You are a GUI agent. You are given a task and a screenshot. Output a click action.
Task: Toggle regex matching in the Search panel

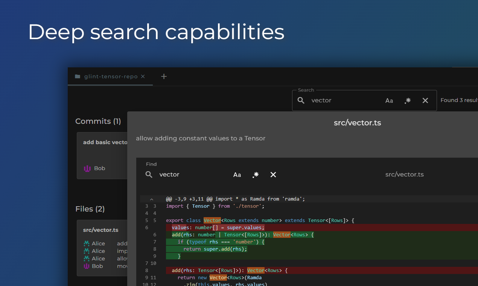407,100
